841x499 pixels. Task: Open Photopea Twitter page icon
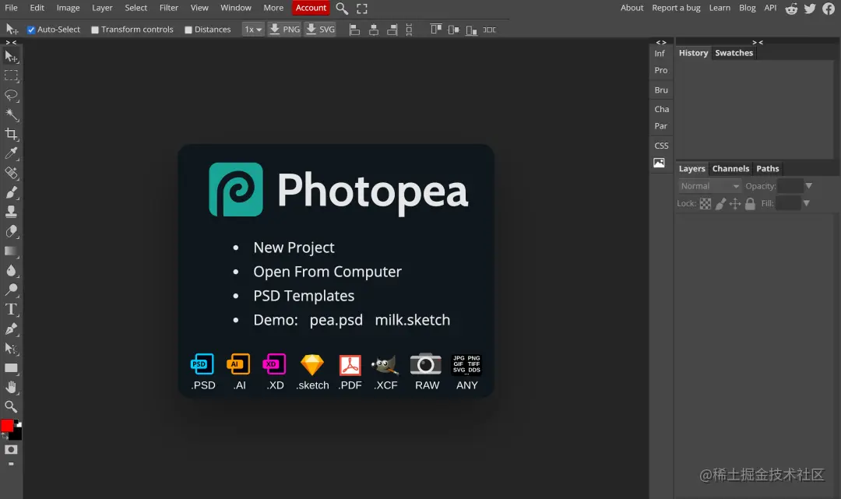[x=810, y=8]
